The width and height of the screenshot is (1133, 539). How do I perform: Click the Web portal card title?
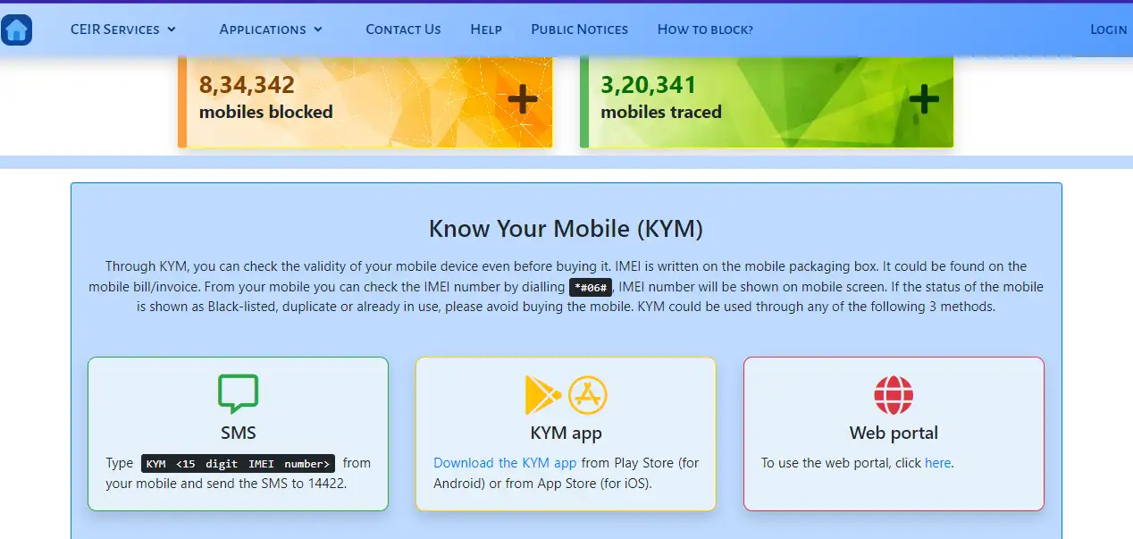[x=894, y=433]
